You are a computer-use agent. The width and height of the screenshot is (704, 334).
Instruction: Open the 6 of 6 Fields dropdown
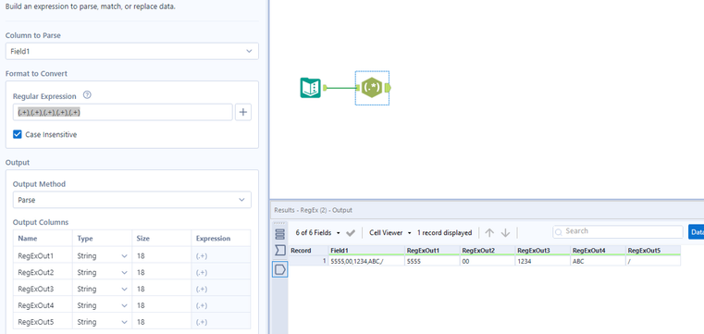point(317,232)
